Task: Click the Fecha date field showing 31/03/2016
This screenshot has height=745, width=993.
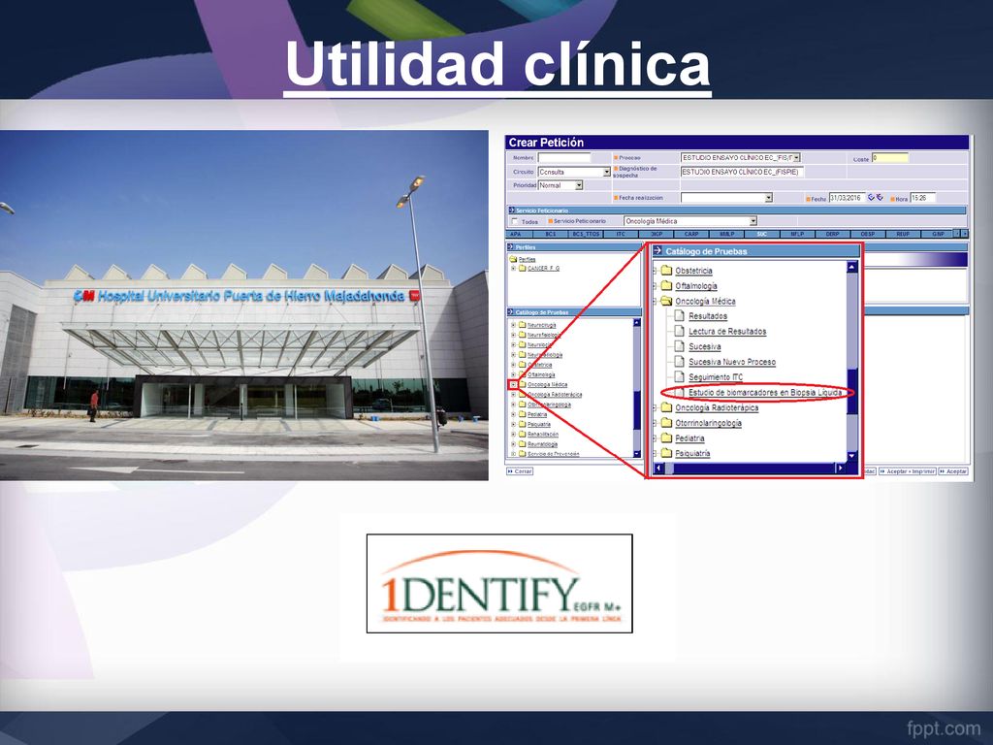Action: (x=847, y=198)
